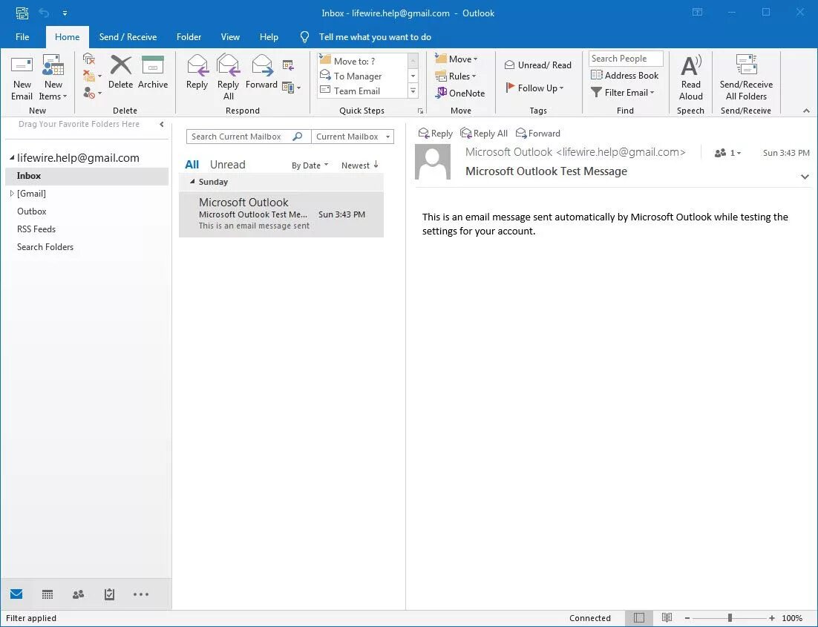Click Reply All in the reading pane

click(x=484, y=133)
